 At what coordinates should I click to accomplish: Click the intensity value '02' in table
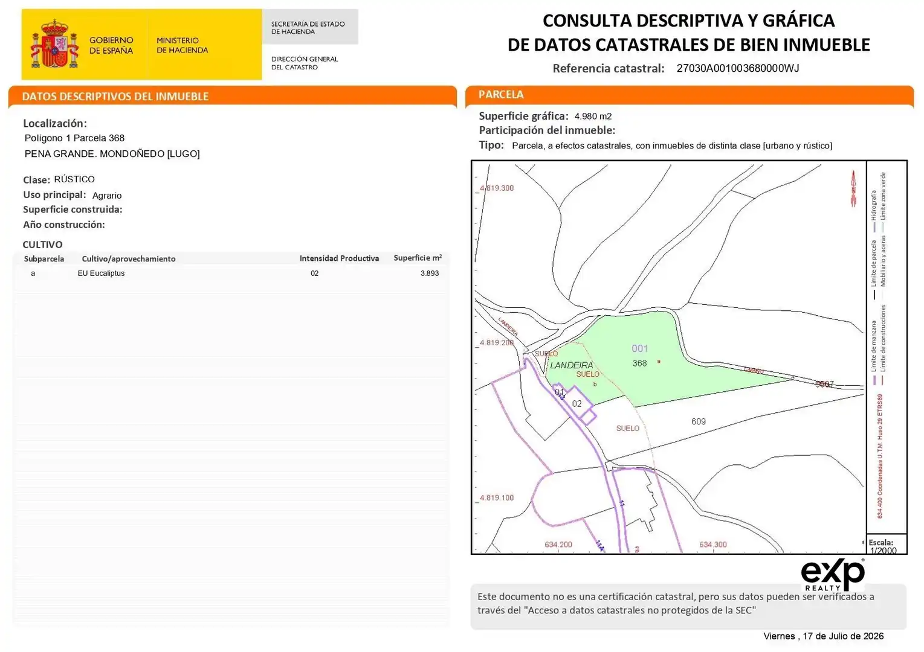pos(314,273)
